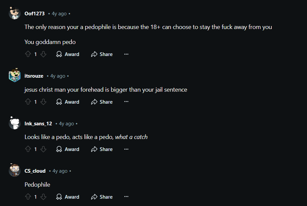The width and height of the screenshot is (307, 206).
Task: Open more options on Oof1273's comment
Action: pyautogui.click(x=126, y=54)
